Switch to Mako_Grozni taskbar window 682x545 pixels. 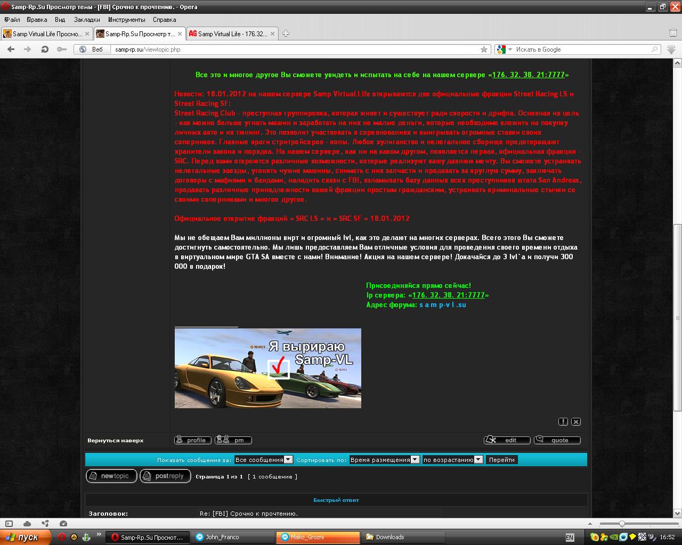(318, 537)
